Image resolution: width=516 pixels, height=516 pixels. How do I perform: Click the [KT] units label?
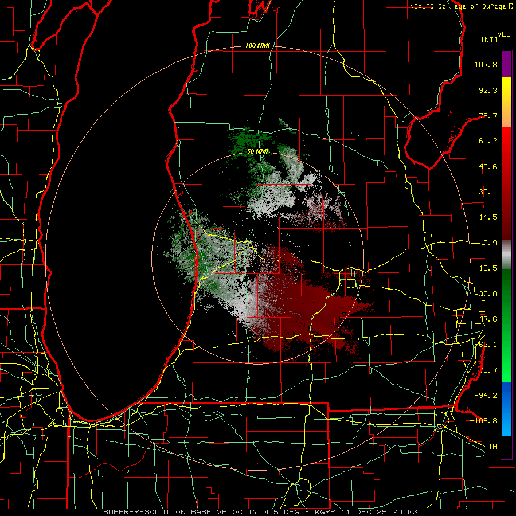tap(489, 40)
